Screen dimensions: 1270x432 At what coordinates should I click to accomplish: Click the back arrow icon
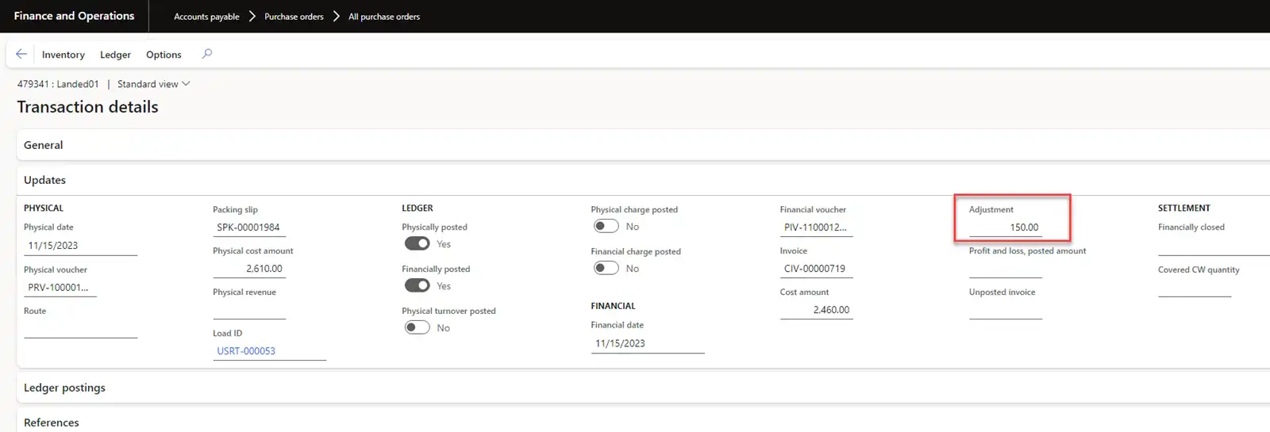[21, 54]
